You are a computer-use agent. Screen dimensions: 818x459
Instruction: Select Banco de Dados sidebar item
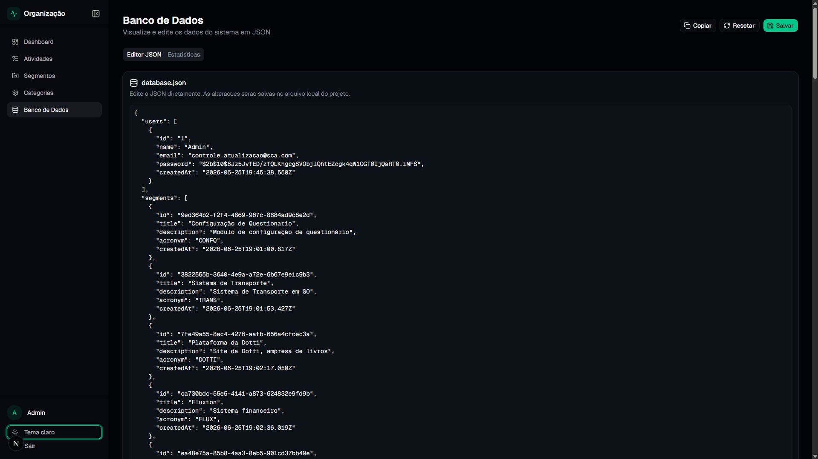(54, 110)
